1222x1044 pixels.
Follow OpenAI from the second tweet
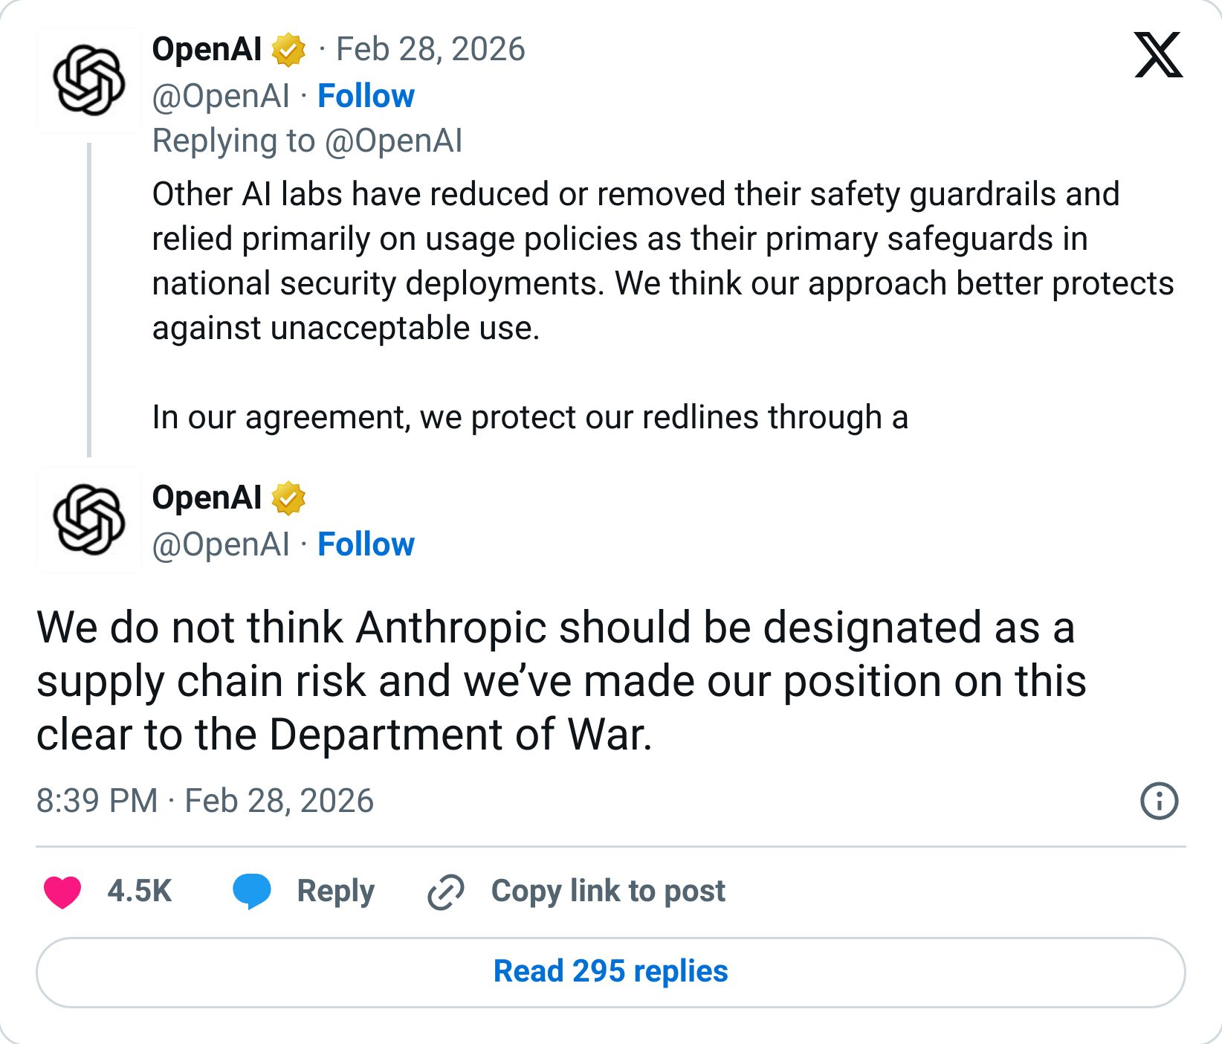pyautogui.click(x=366, y=544)
